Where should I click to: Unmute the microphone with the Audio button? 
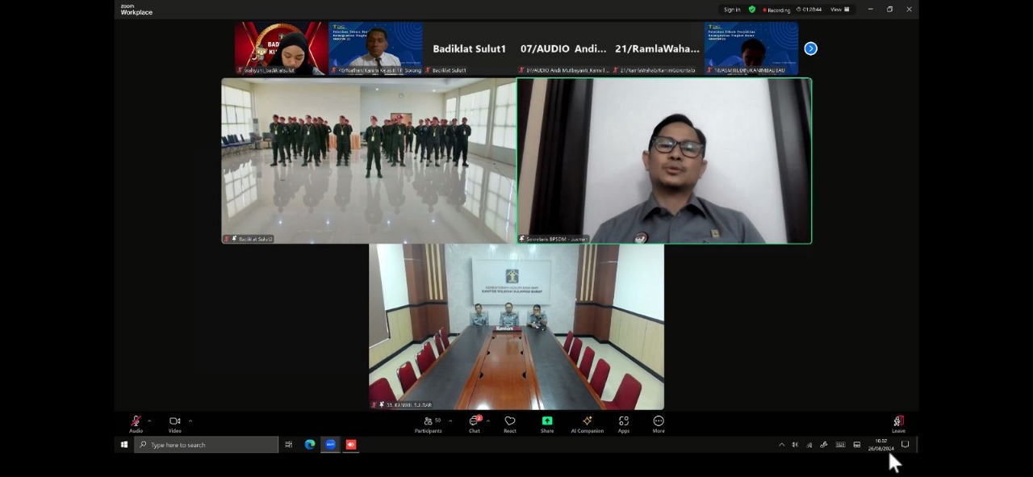tap(136, 421)
